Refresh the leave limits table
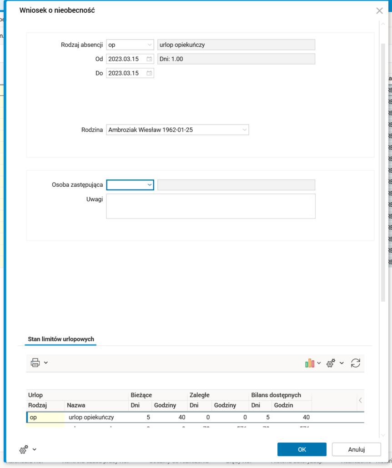Screen dimensions: 392x468 [x=356, y=363]
